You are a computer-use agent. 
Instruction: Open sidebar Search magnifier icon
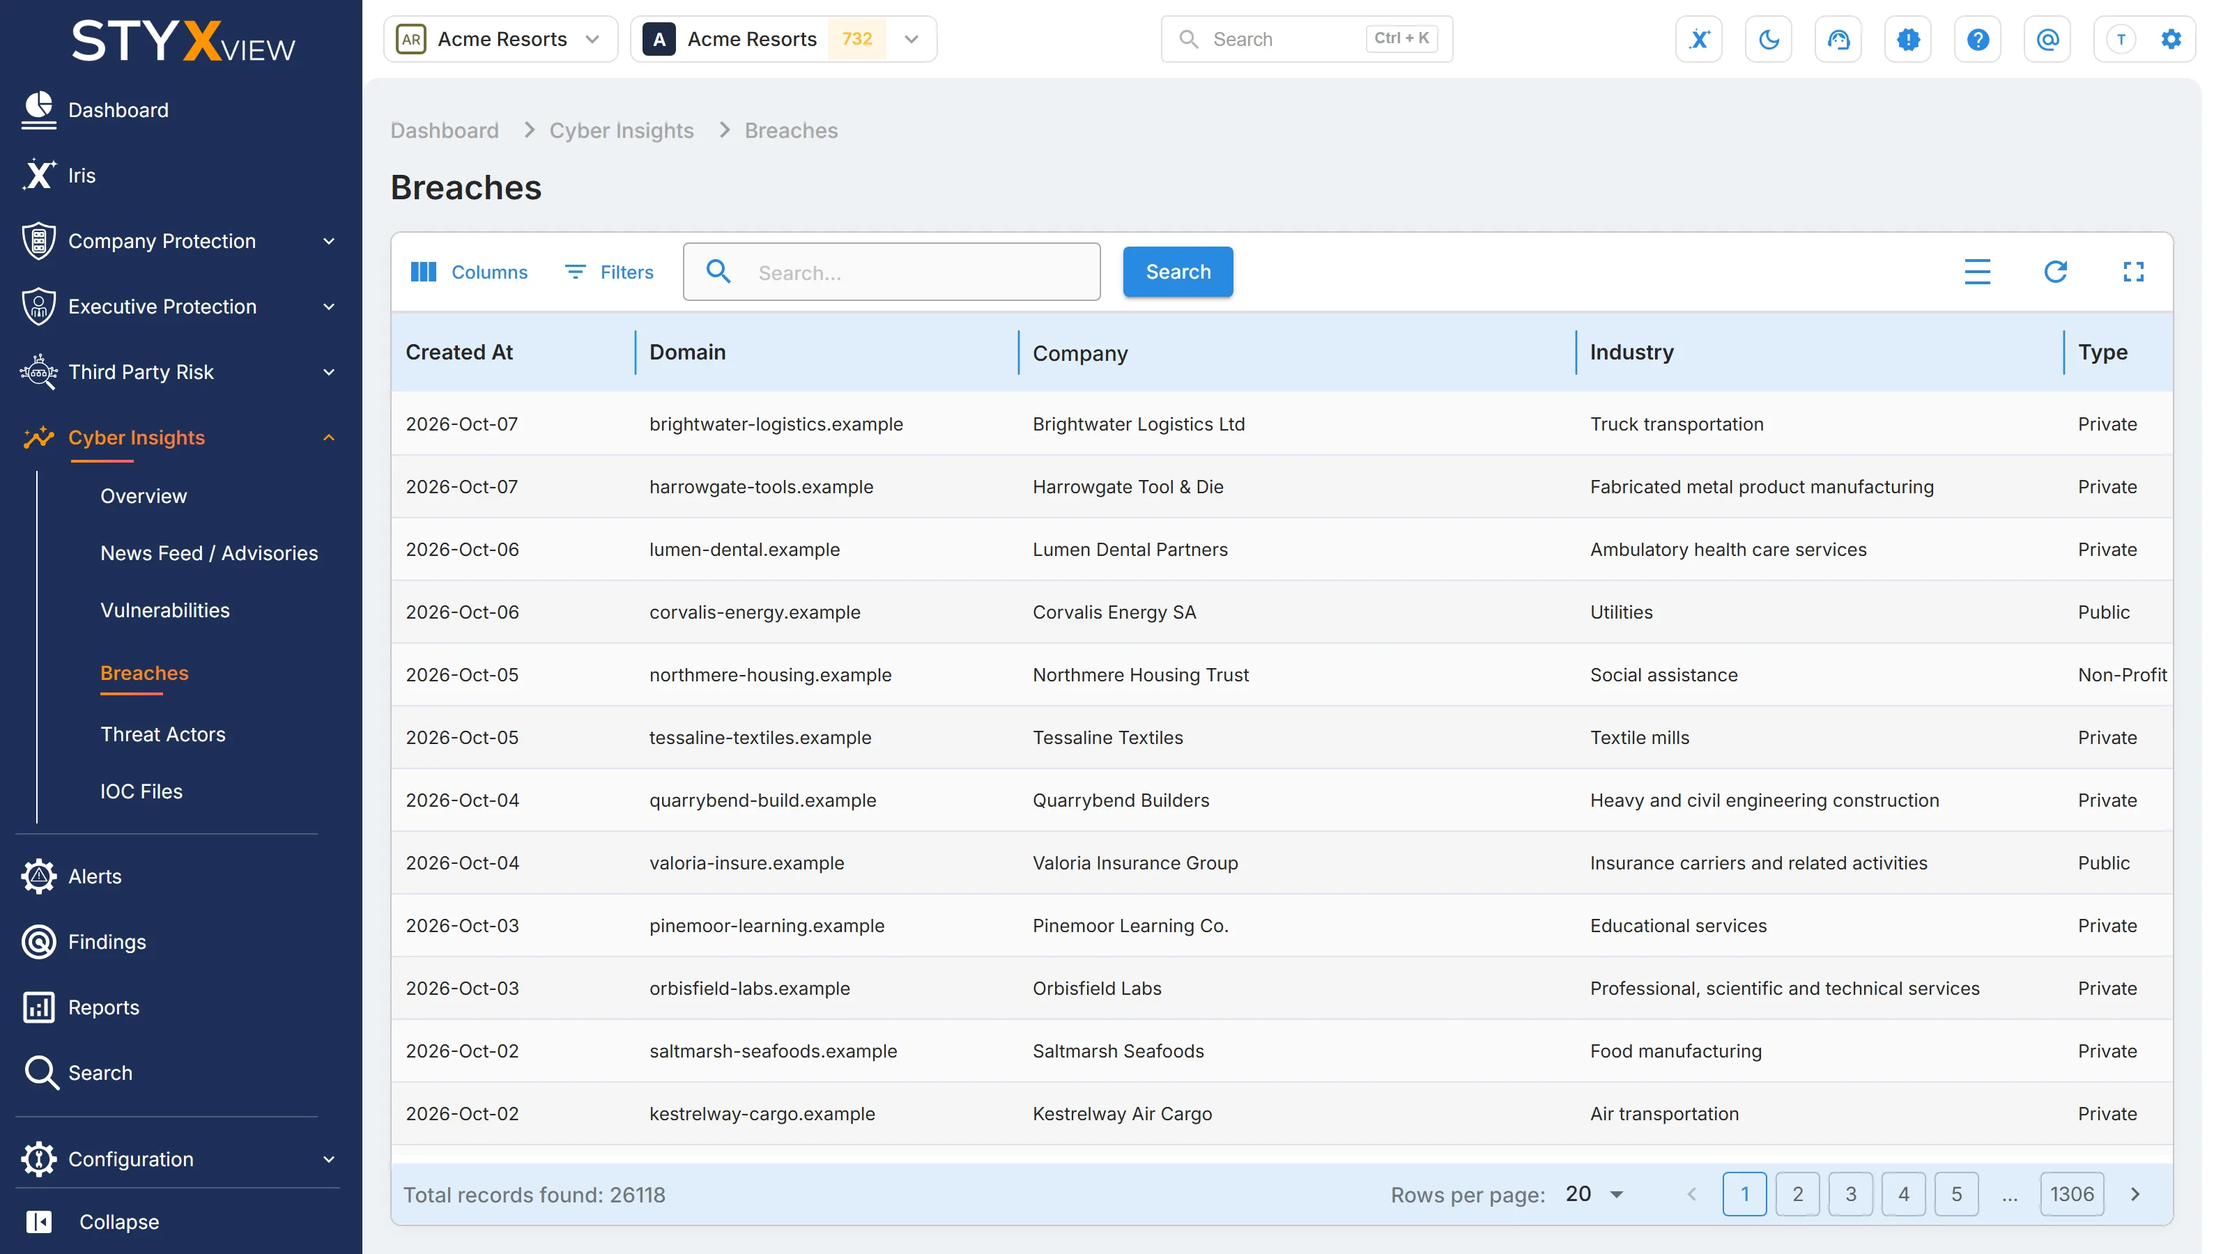click(40, 1072)
